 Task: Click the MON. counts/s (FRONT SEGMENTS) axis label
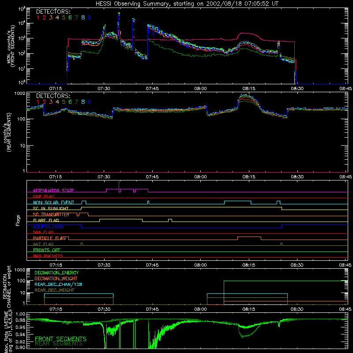point(11,46)
